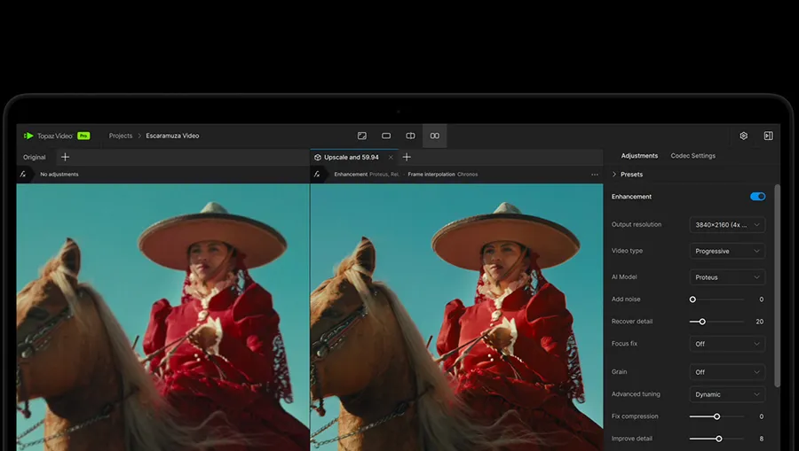Select the side-by-side view icon
The height and width of the screenshot is (451, 799).
[x=435, y=136]
